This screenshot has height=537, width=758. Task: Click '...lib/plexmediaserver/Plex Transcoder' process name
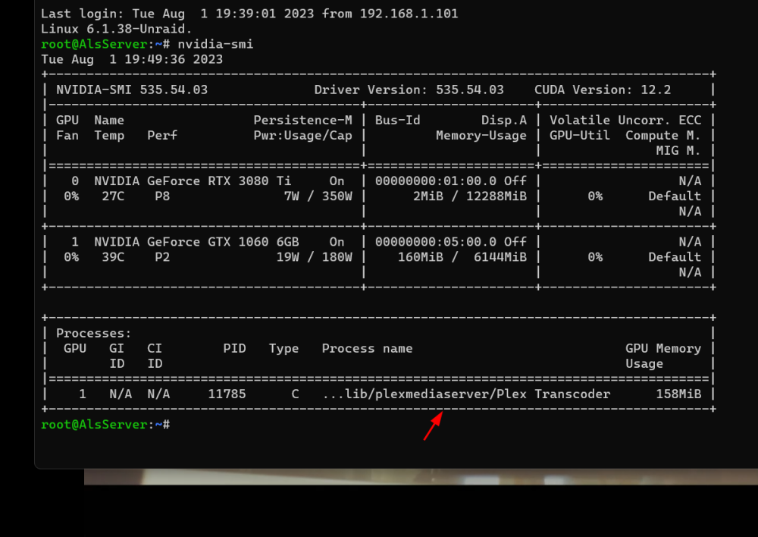(466, 394)
